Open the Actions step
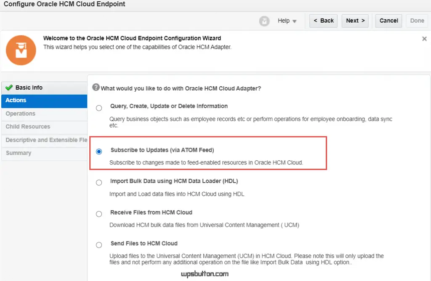431x281 pixels. tap(44, 101)
